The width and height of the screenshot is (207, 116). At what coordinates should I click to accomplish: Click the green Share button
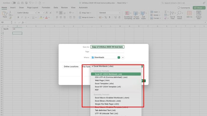[x=199, y=8]
